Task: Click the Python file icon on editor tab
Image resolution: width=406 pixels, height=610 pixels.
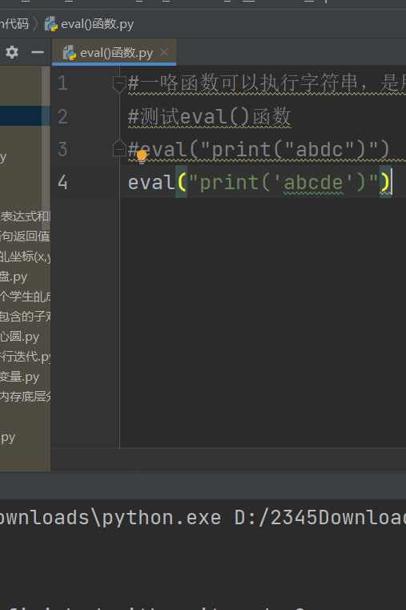Action: [70, 53]
